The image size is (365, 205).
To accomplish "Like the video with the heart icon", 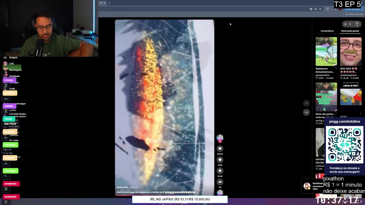I will point(220,149).
